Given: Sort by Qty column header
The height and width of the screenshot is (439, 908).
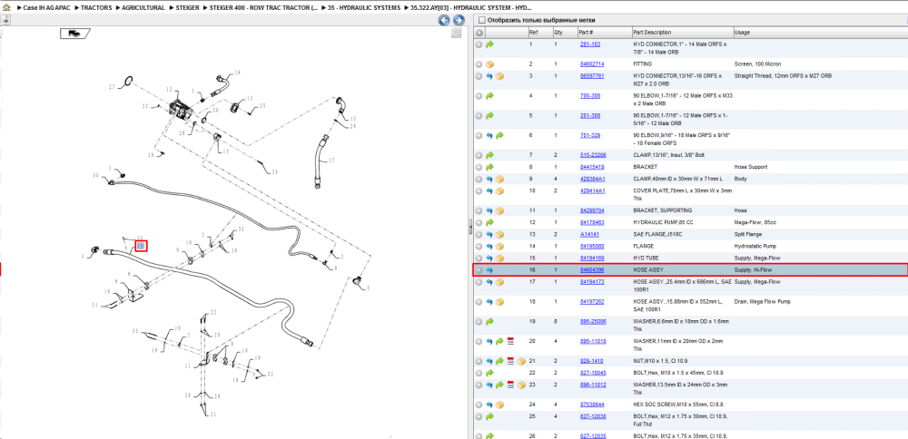Looking at the screenshot, I should click(x=565, y=33).
